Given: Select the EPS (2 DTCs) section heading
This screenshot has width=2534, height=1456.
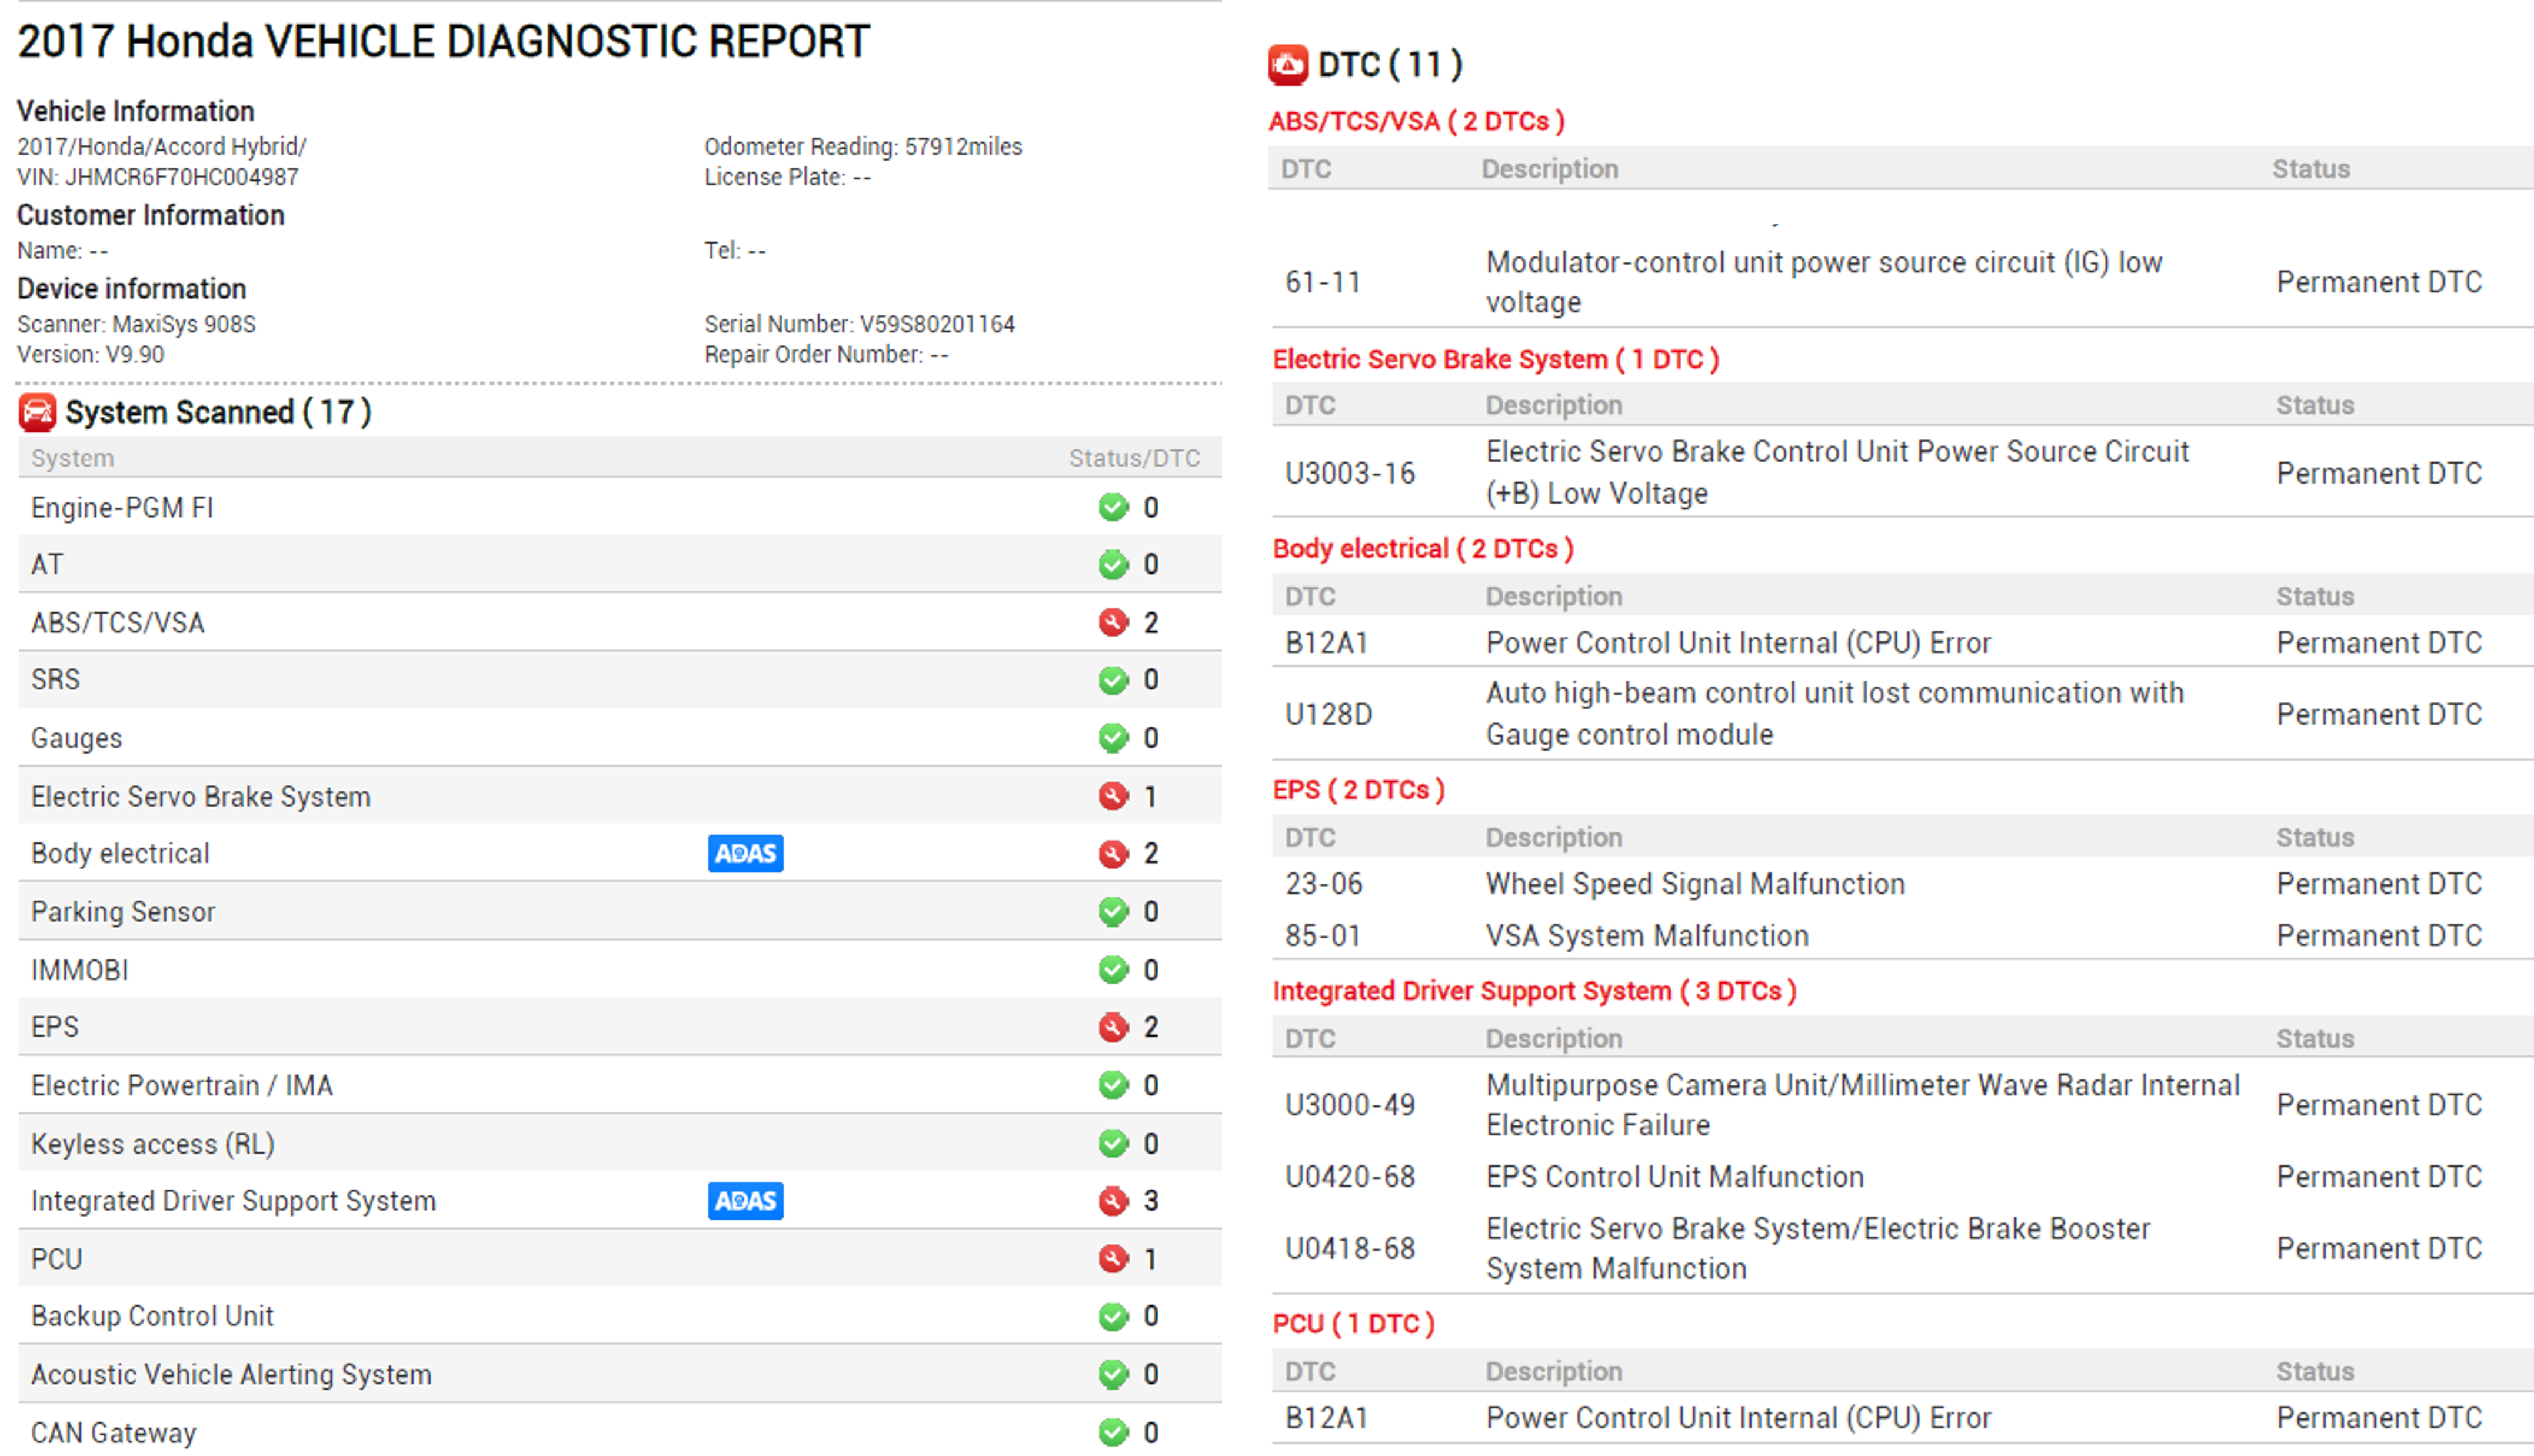Looking at the screenshot, I should [1358, 790].
